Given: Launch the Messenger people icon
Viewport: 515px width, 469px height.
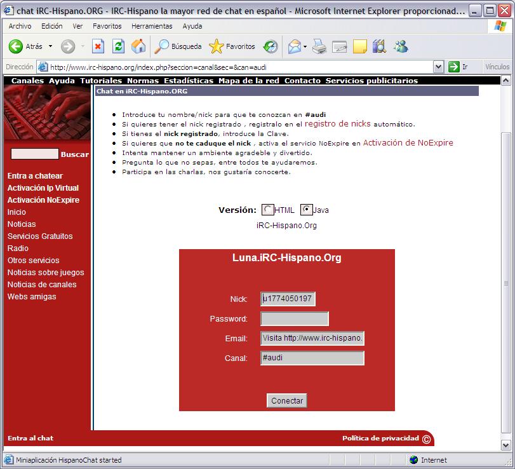Looking at the screenshot, I should 401,46.
